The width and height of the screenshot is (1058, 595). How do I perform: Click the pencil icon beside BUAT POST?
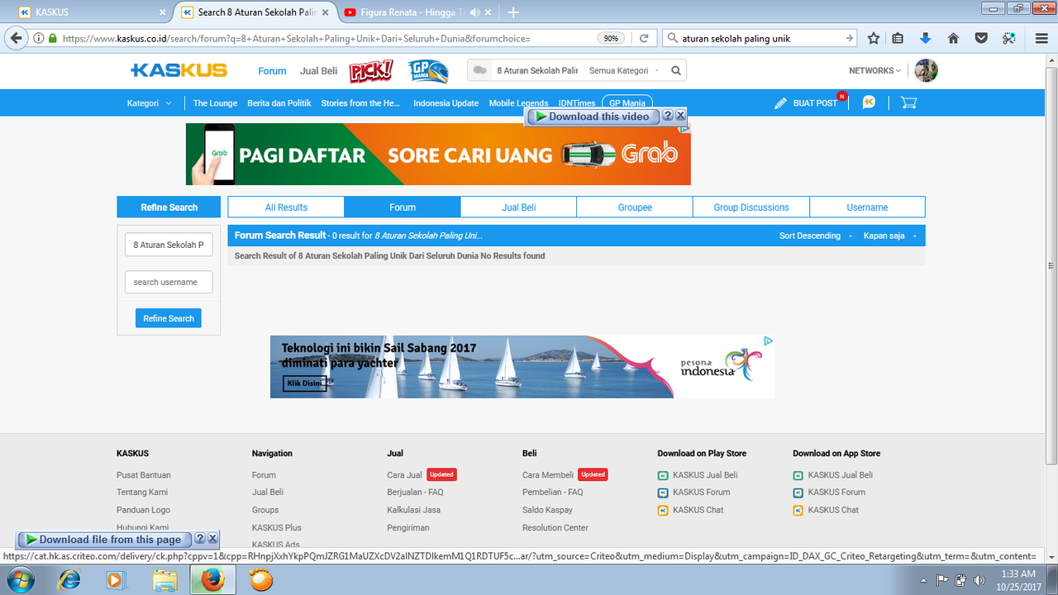[780, 103]
